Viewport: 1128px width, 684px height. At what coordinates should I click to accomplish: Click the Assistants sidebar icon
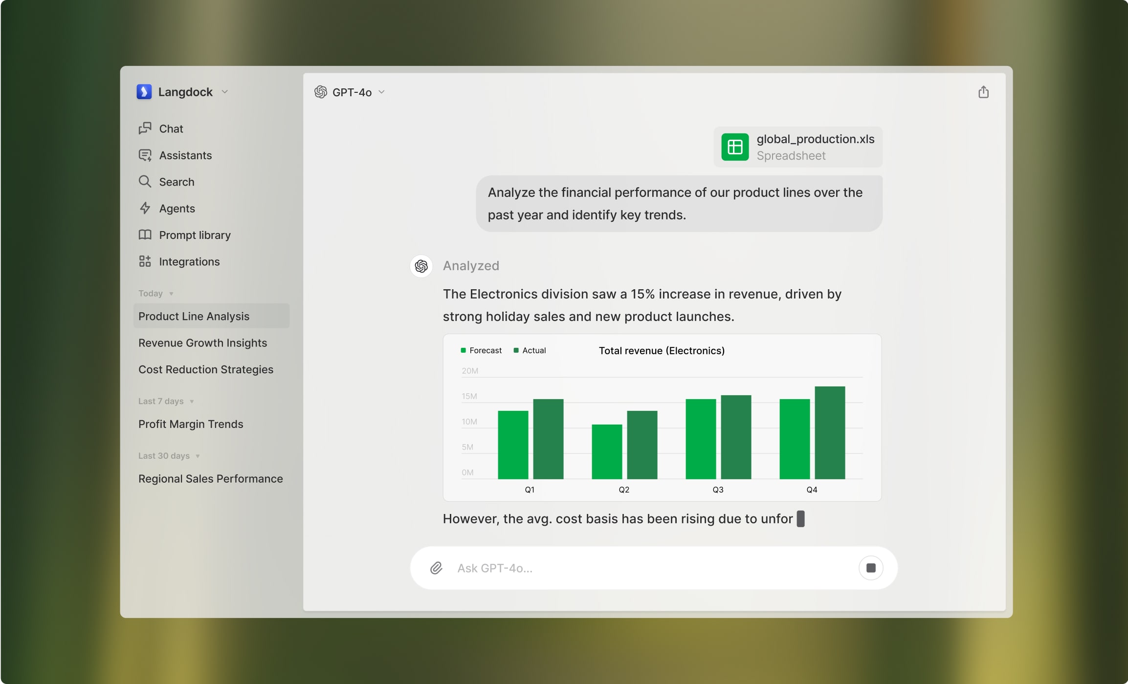coord(145,155)
